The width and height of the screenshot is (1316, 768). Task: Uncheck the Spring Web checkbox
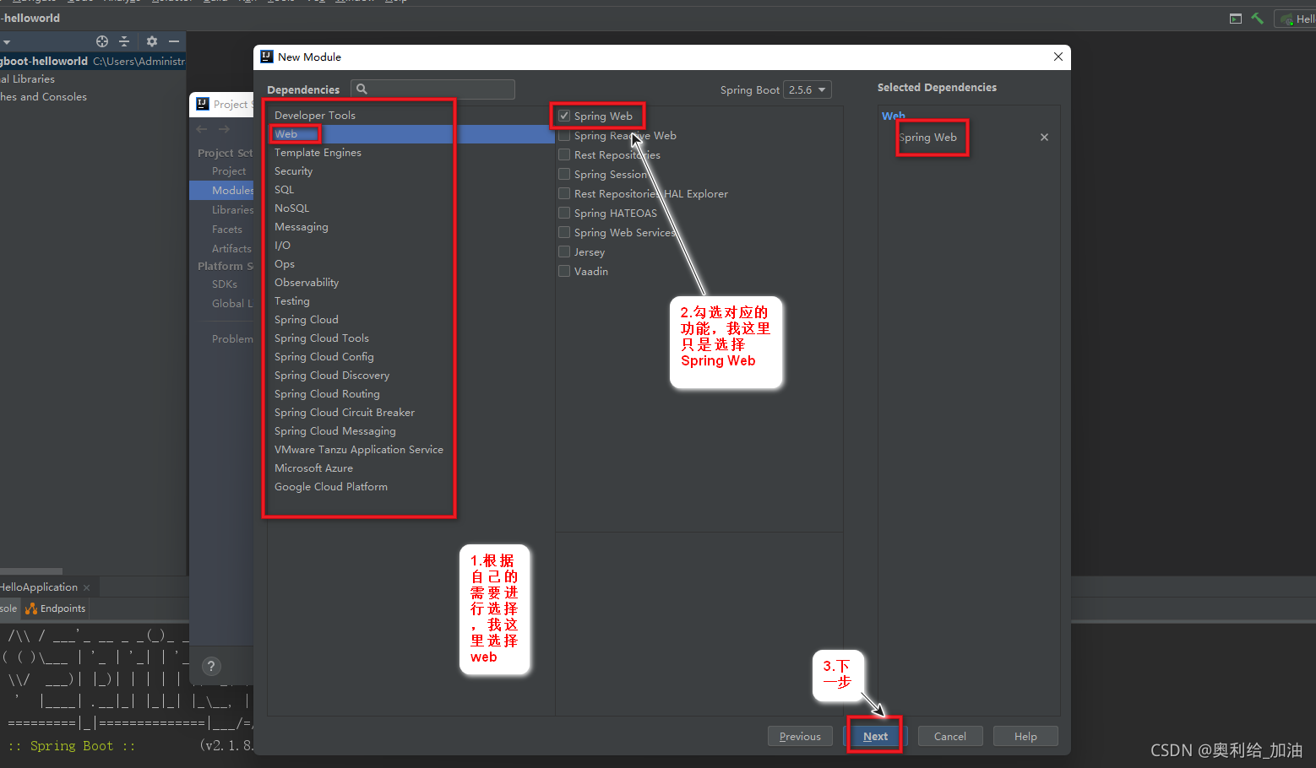pyautogui.click(x=564, y=116)
